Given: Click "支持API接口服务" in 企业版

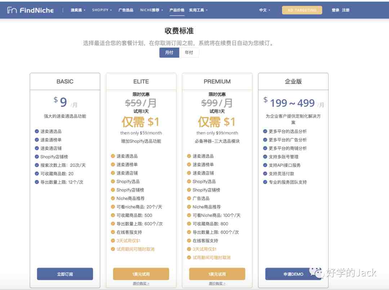Looking at the screenshot, I should (x=285, y=165).
